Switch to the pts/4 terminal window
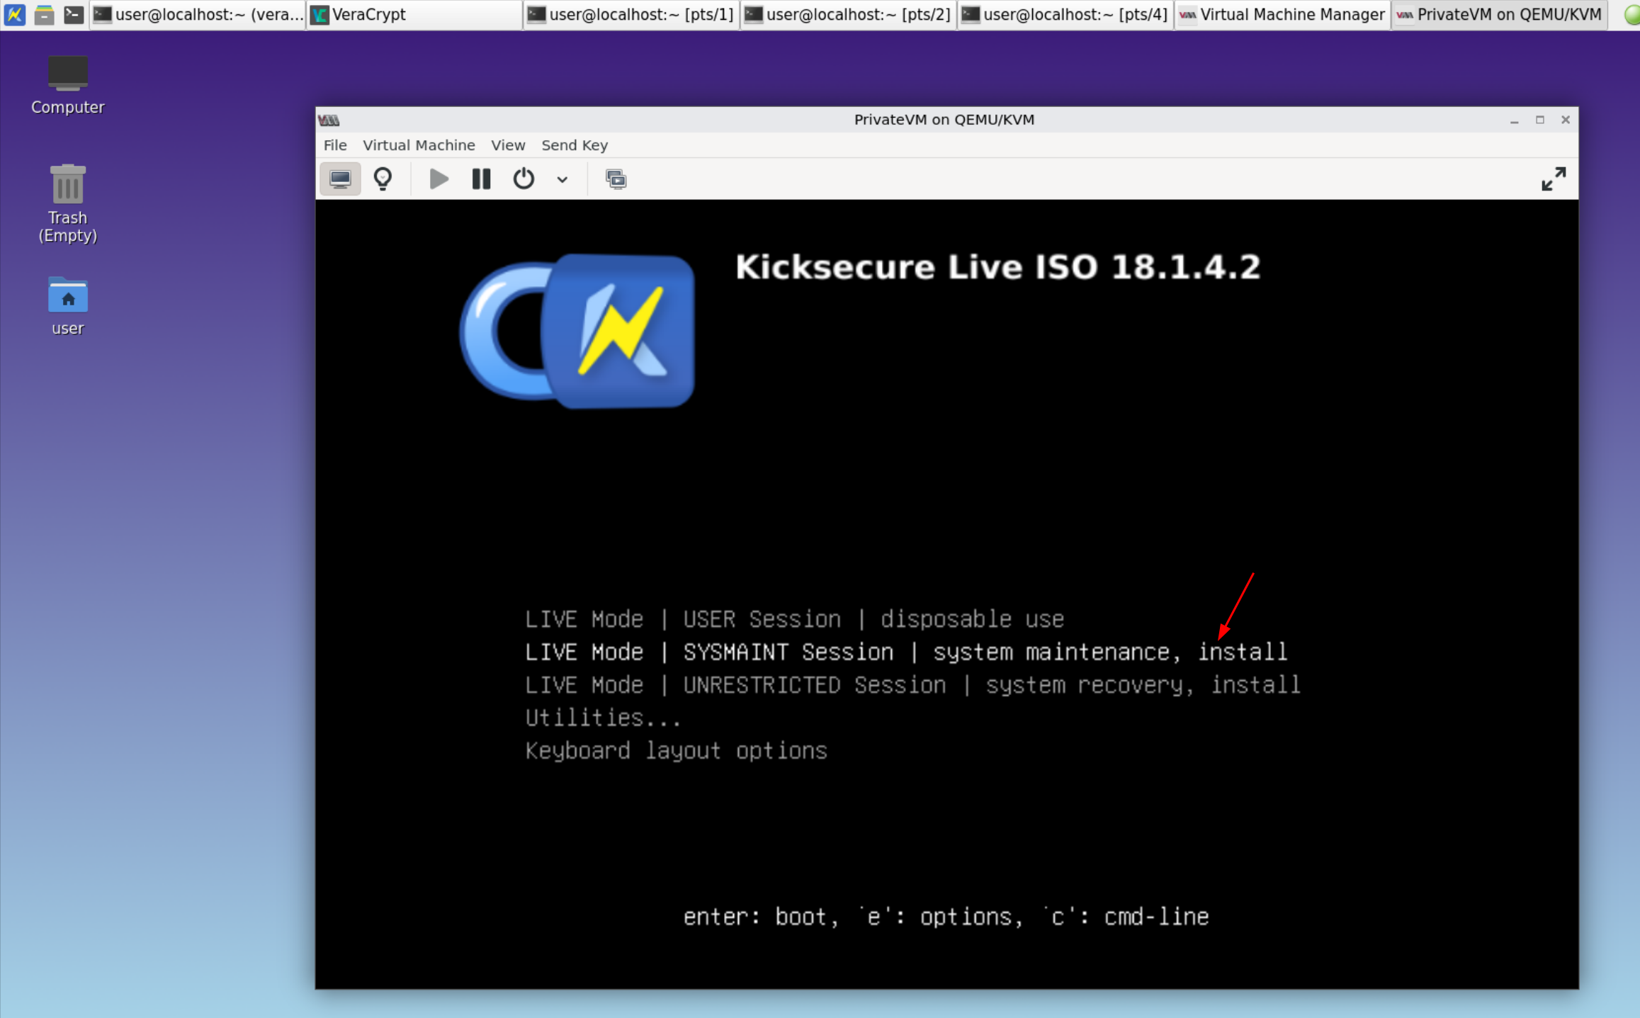1640x1018 pixels. point(1065,14)
